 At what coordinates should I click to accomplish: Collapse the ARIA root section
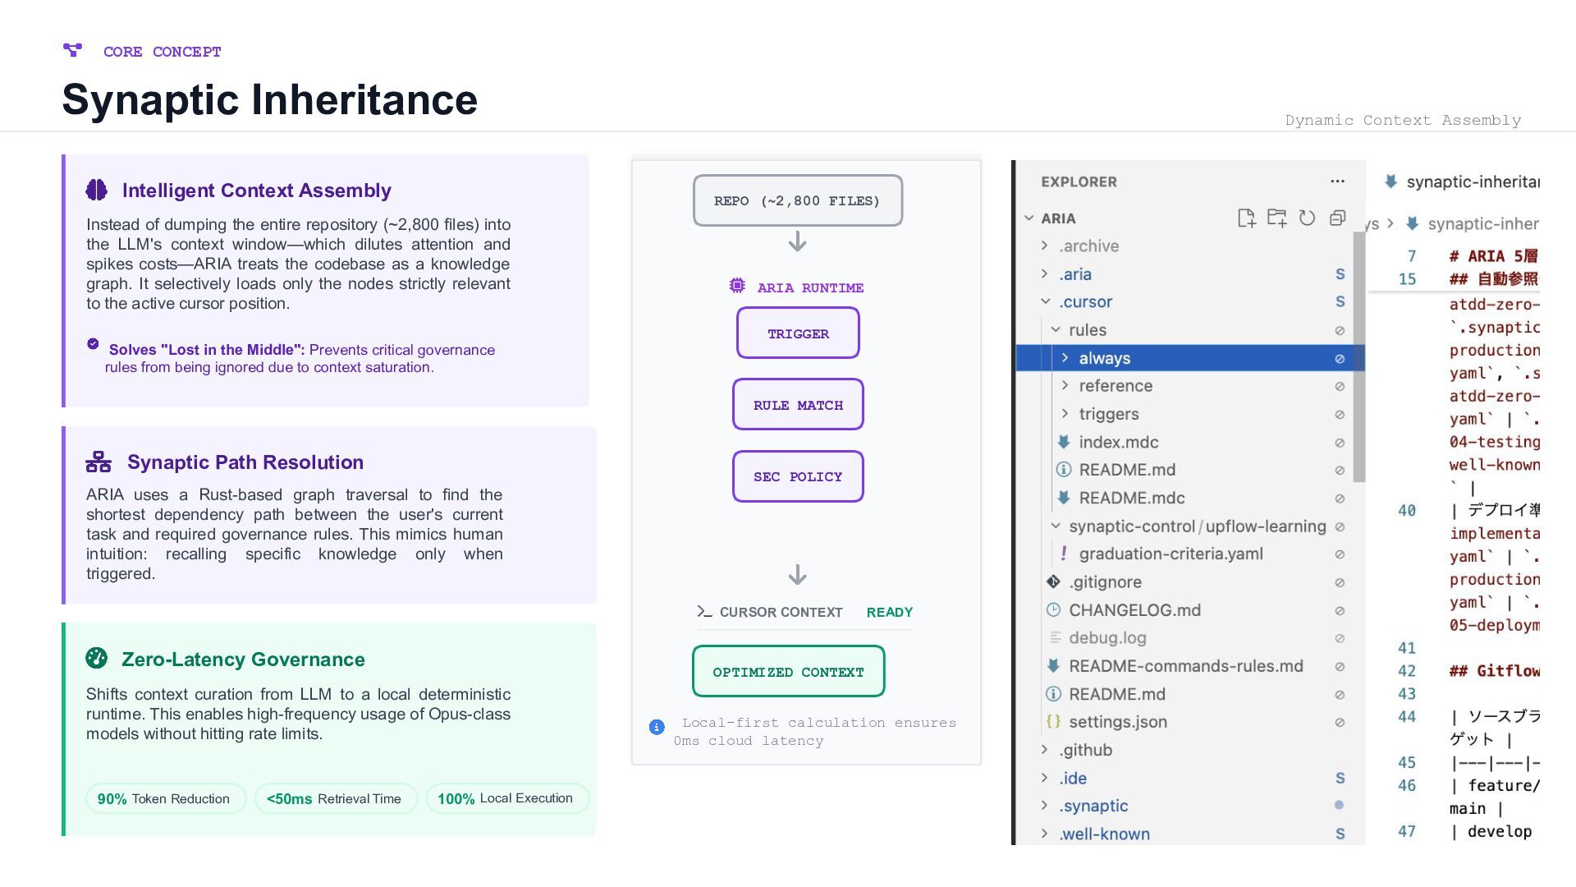pyautogui.click(x=1029, y=218)
